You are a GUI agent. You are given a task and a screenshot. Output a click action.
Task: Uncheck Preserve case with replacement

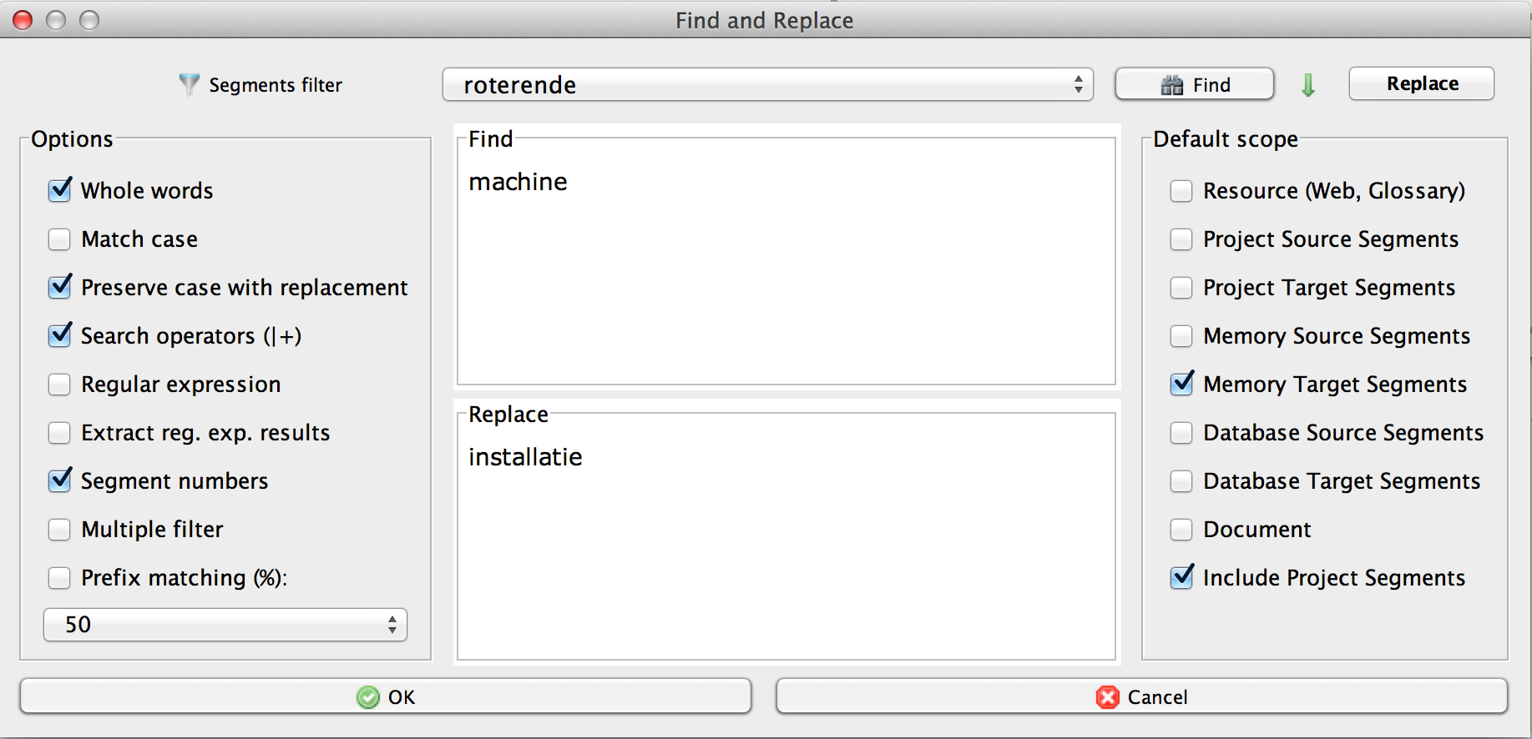coord(60,288)
